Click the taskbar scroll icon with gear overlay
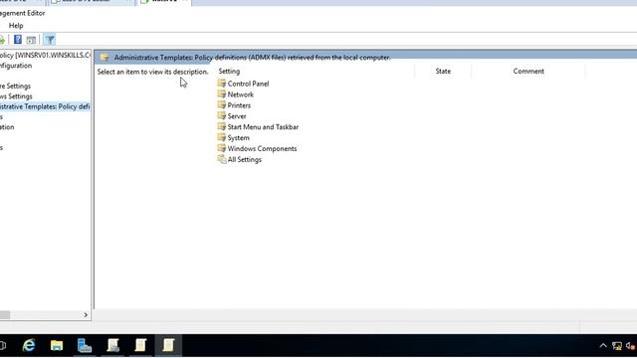 pos(112,345)
